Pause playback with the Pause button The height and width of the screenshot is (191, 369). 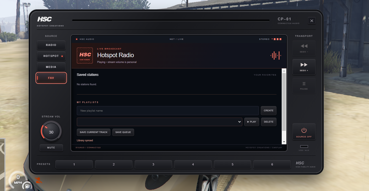click(304, 85)
